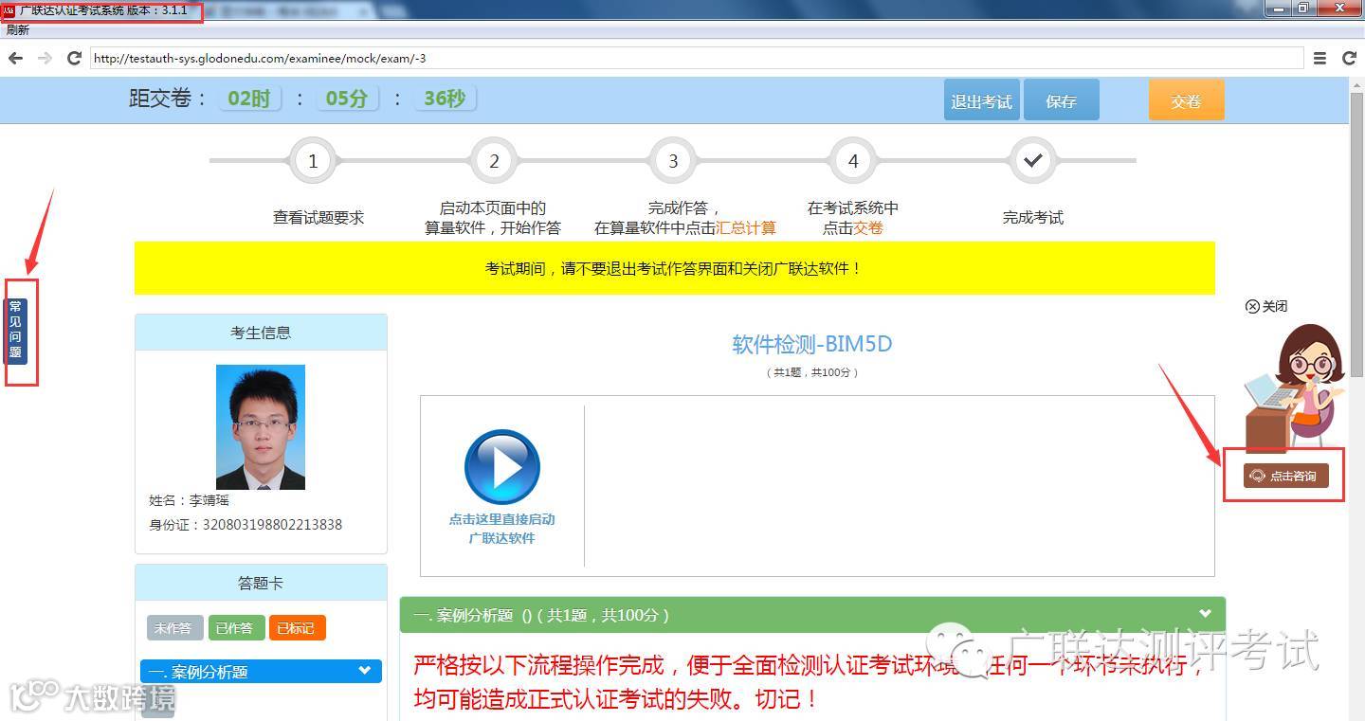Click the 36秒 seconds countdown box
The width and height of the screenshot is (1365, 721).
pyautogui.click(x=445, y=99)
